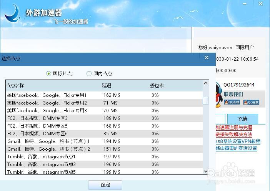Select node Gmail、推特、Google、脸书（节点）1
Viewport: 270px width, 191px height.
point(104,141)
